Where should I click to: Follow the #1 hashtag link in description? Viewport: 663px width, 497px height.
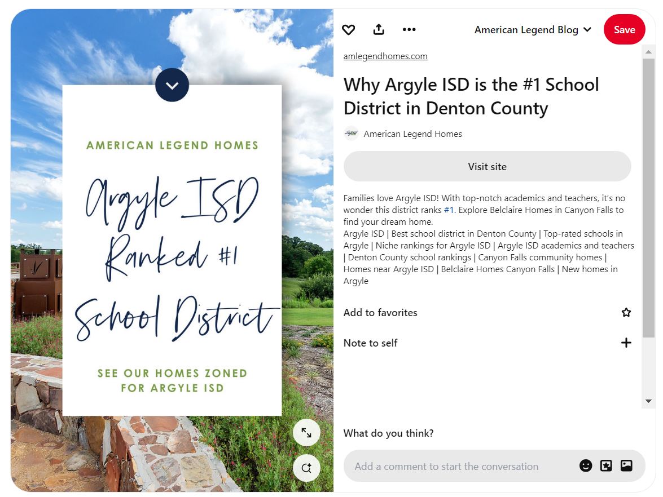coord(449,210)
